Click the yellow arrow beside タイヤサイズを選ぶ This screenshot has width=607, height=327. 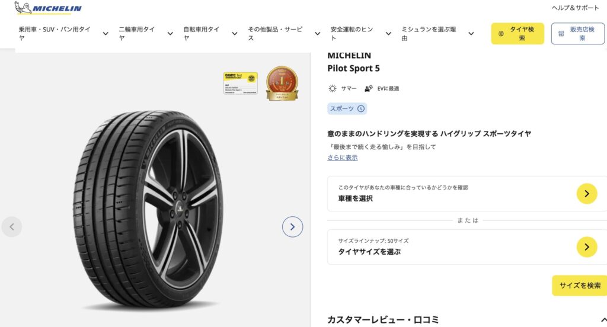pyautogui.click(x=586, y=247)
